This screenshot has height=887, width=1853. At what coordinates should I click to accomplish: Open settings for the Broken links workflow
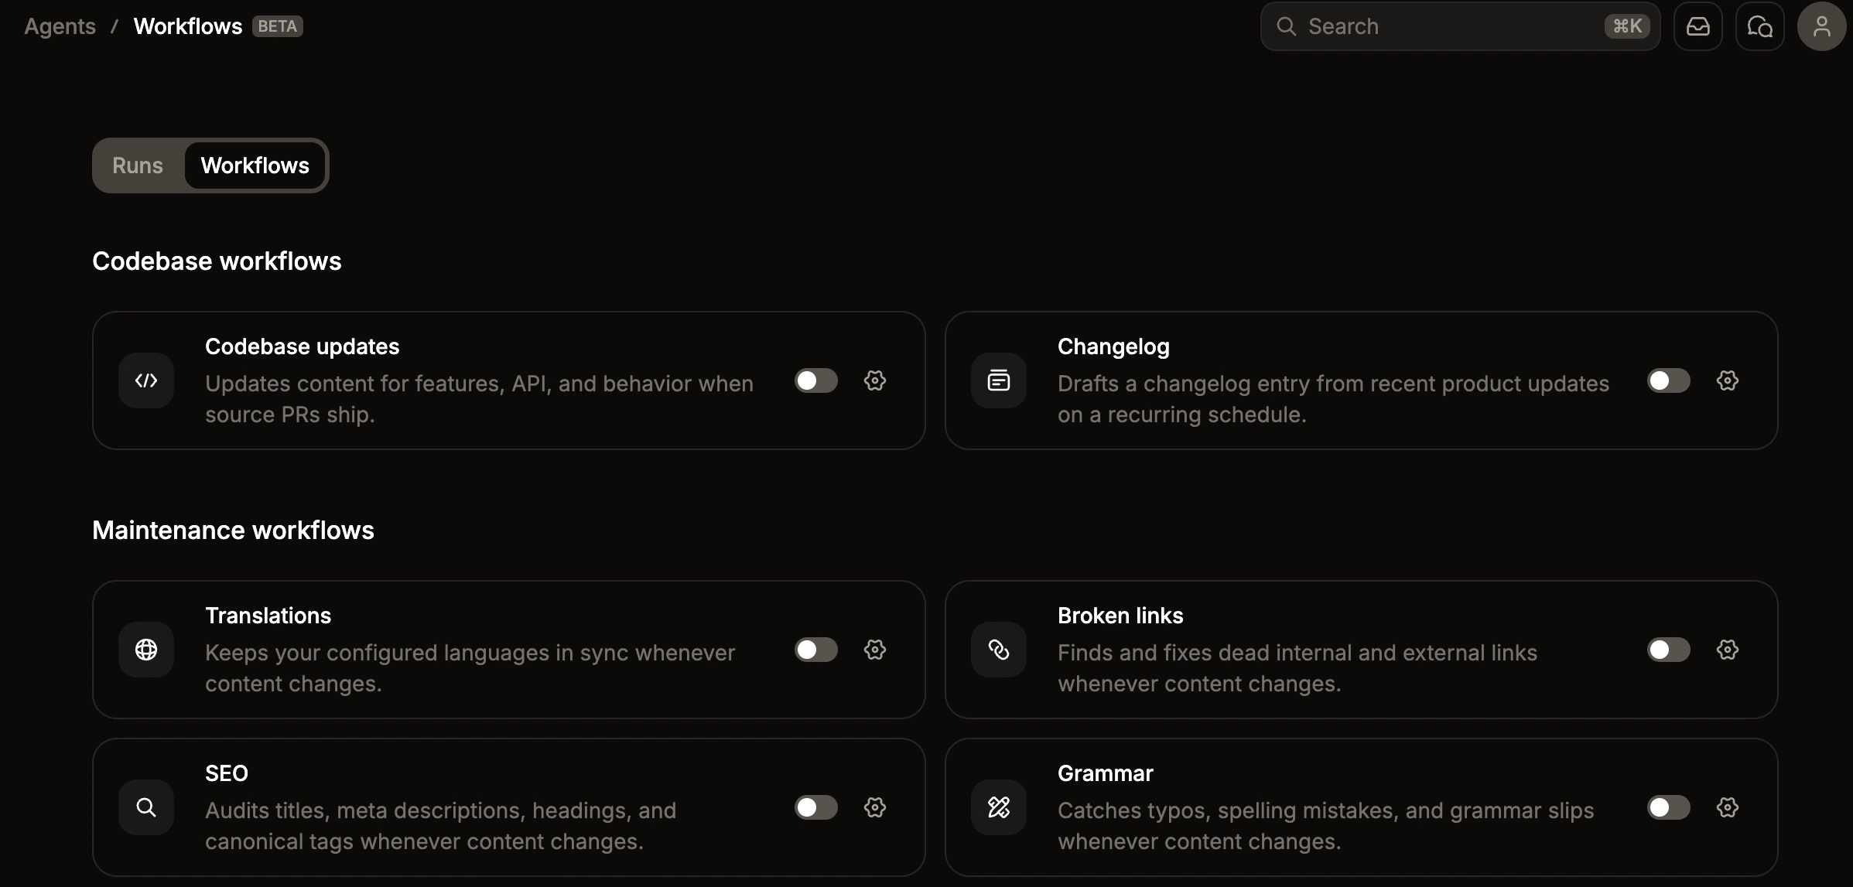pyautogui.click(x=1728, y=650)
